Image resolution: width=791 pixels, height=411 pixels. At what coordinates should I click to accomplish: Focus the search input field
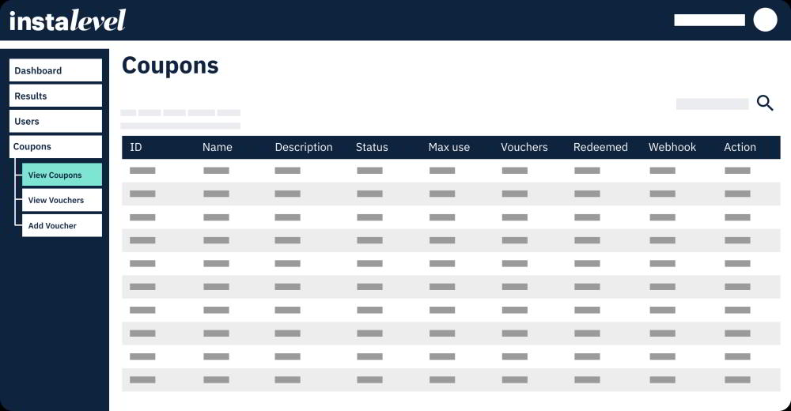click(712, 104)
